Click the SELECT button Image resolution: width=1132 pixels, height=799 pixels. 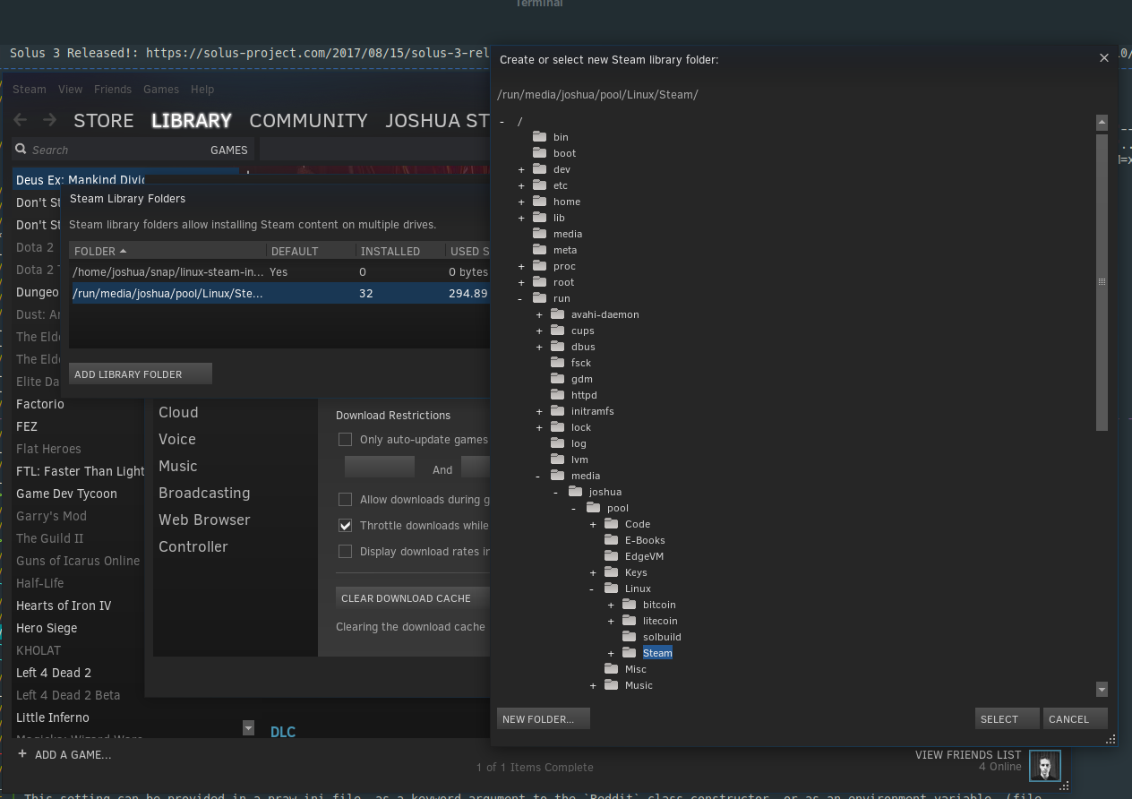point(1007,718)
